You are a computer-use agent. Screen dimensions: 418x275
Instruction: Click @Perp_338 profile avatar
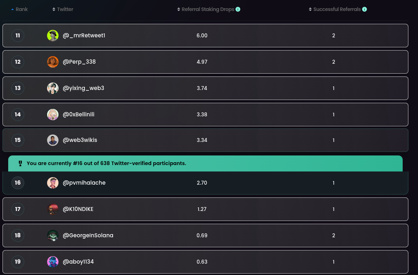53,62
